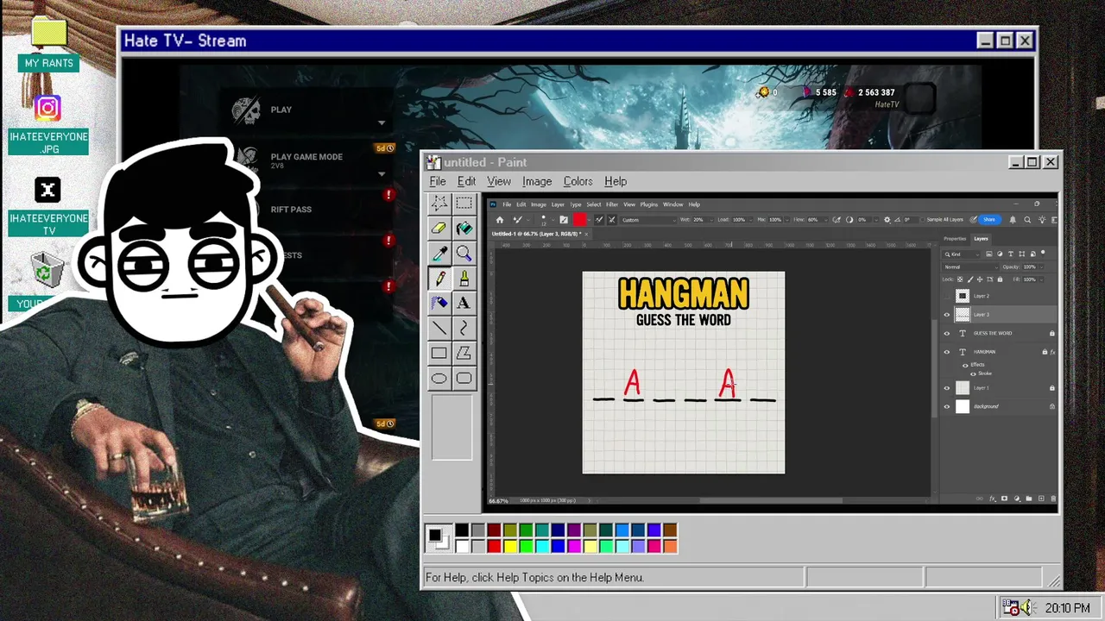1105x621 pixels.
Task: Show the hidden Layer 2
Action: [947, 296]
